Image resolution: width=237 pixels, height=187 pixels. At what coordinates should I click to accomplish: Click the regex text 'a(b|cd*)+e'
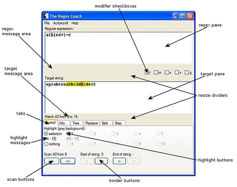coord(58,35)
